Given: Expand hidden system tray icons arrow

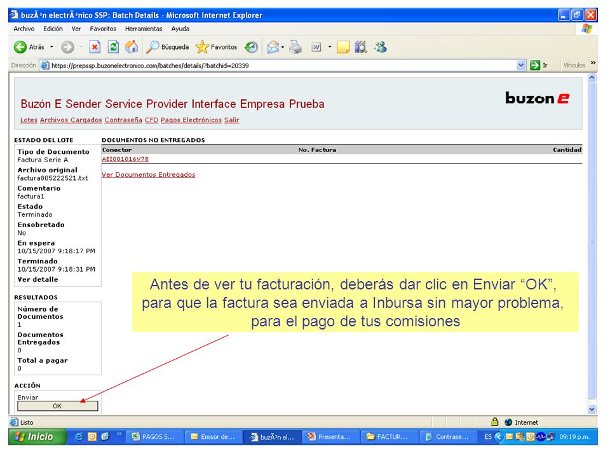Looking at the screenshot, I should [499, 436].
